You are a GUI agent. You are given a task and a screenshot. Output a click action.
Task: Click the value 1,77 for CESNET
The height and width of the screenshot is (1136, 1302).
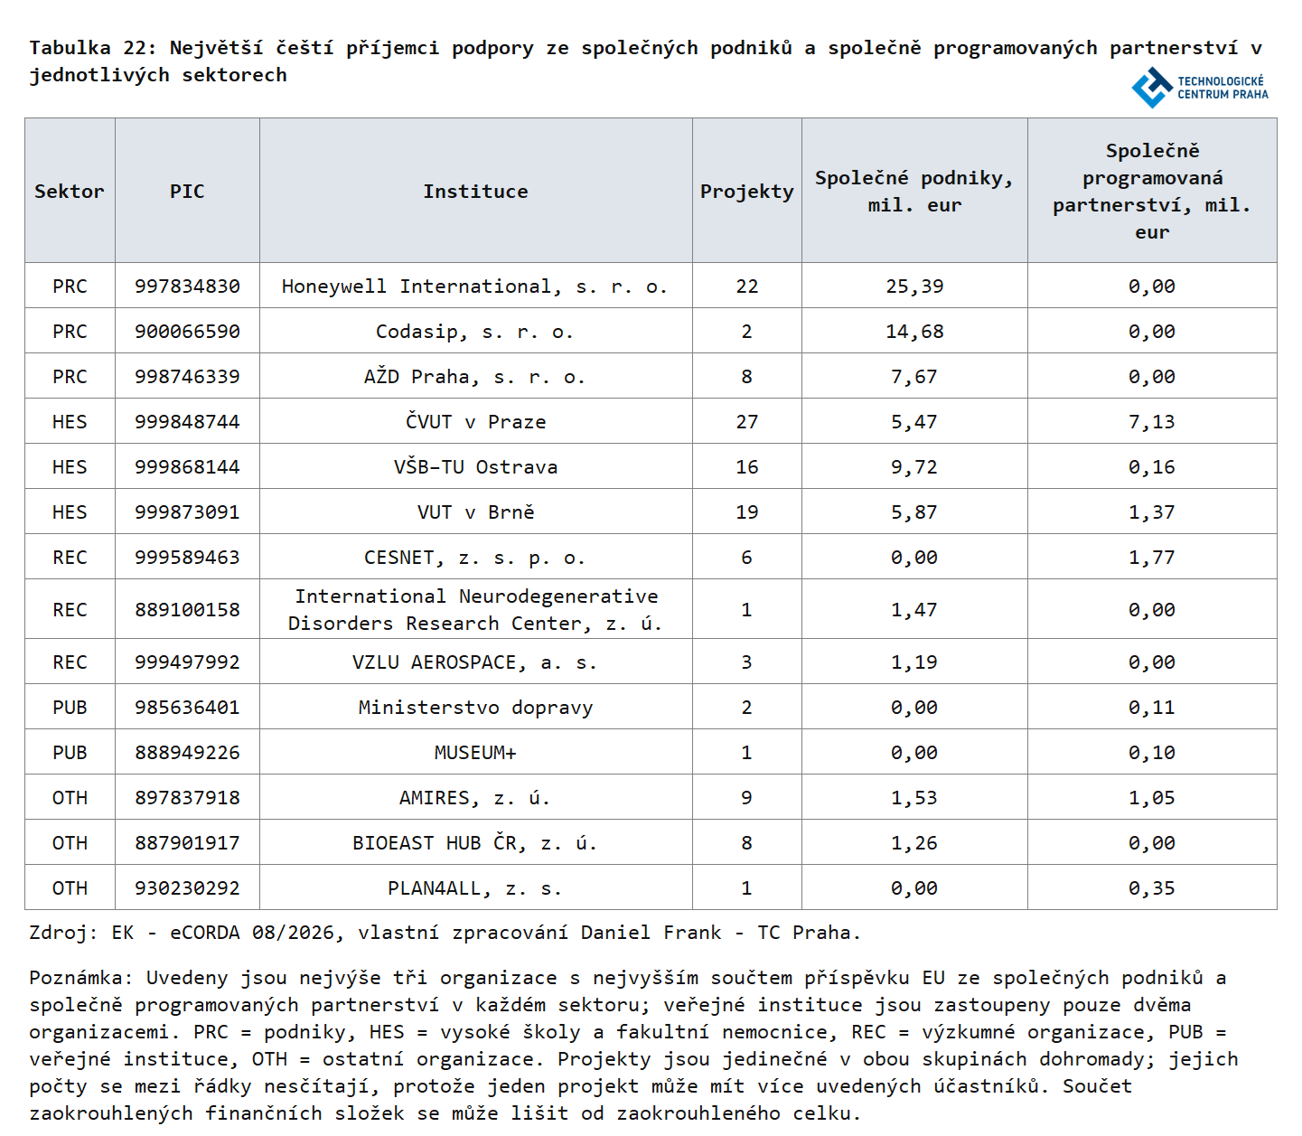(x=1152, y=558)
